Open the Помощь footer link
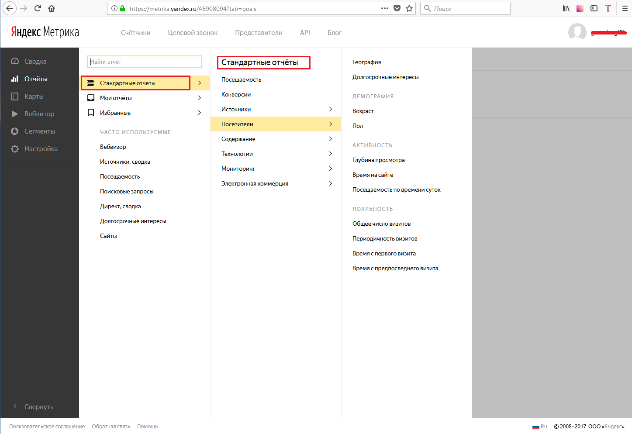Screen dimensions: 632x434 point(148,427)
